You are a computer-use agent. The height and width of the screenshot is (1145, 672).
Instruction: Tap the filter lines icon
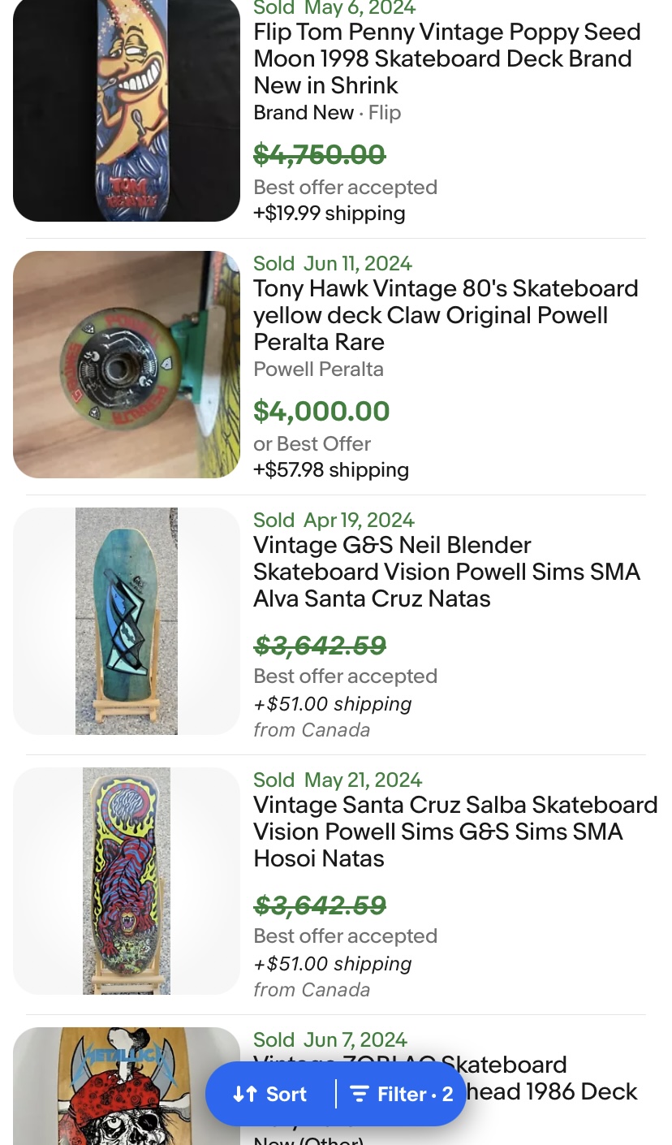point(360,1094)
